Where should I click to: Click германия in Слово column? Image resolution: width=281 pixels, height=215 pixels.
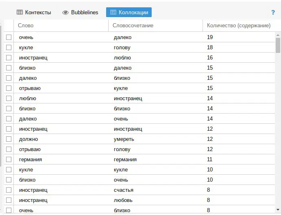click(30, 160)
